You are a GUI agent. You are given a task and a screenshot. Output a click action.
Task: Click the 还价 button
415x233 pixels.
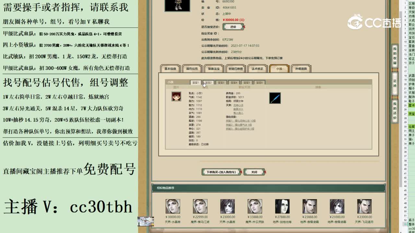[233, 27]
